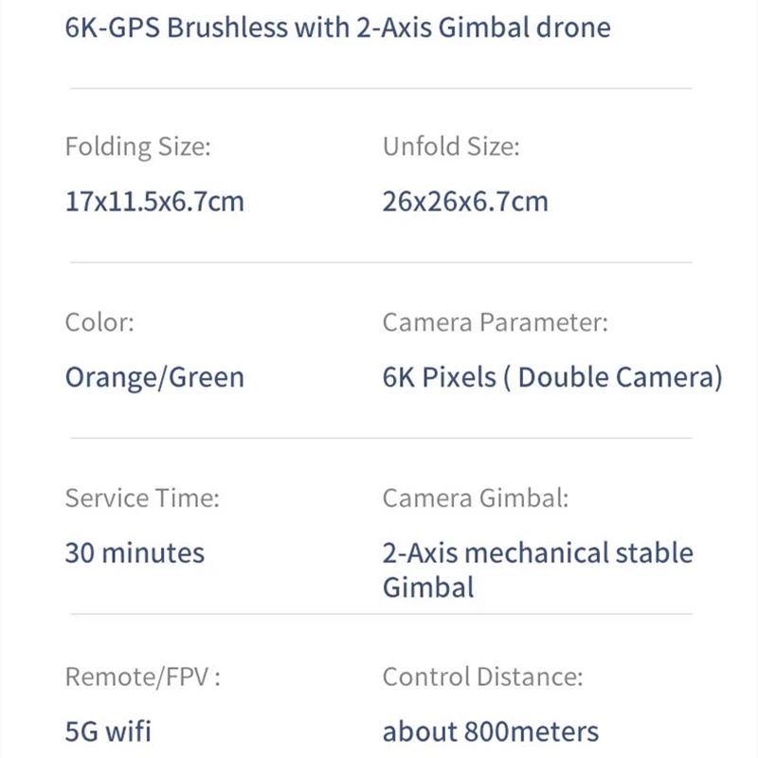Viewport: 758px width, 758px height.
Task: Select the Orange/Green color value
Action: click(x=154, y=377)
